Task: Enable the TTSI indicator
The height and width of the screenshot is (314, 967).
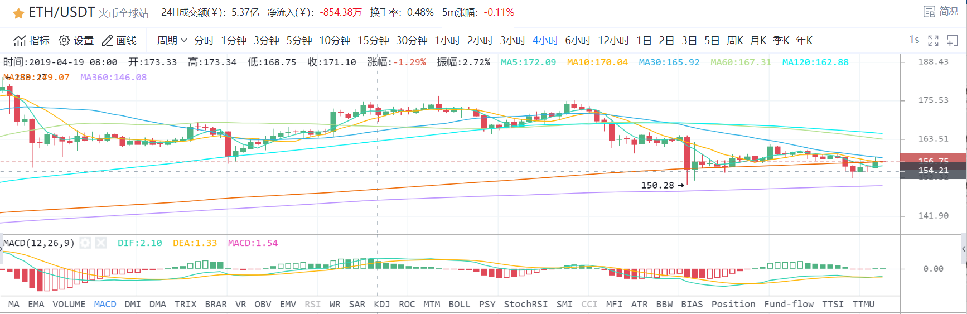Action: pyautogui.click(x=833, y=304)
